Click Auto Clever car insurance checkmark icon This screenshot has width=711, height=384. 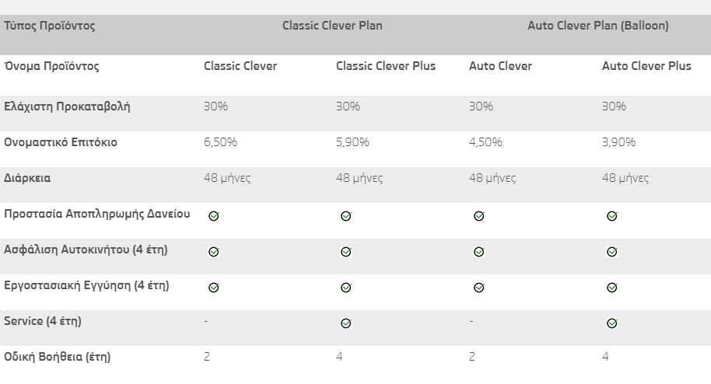[479, 252]
